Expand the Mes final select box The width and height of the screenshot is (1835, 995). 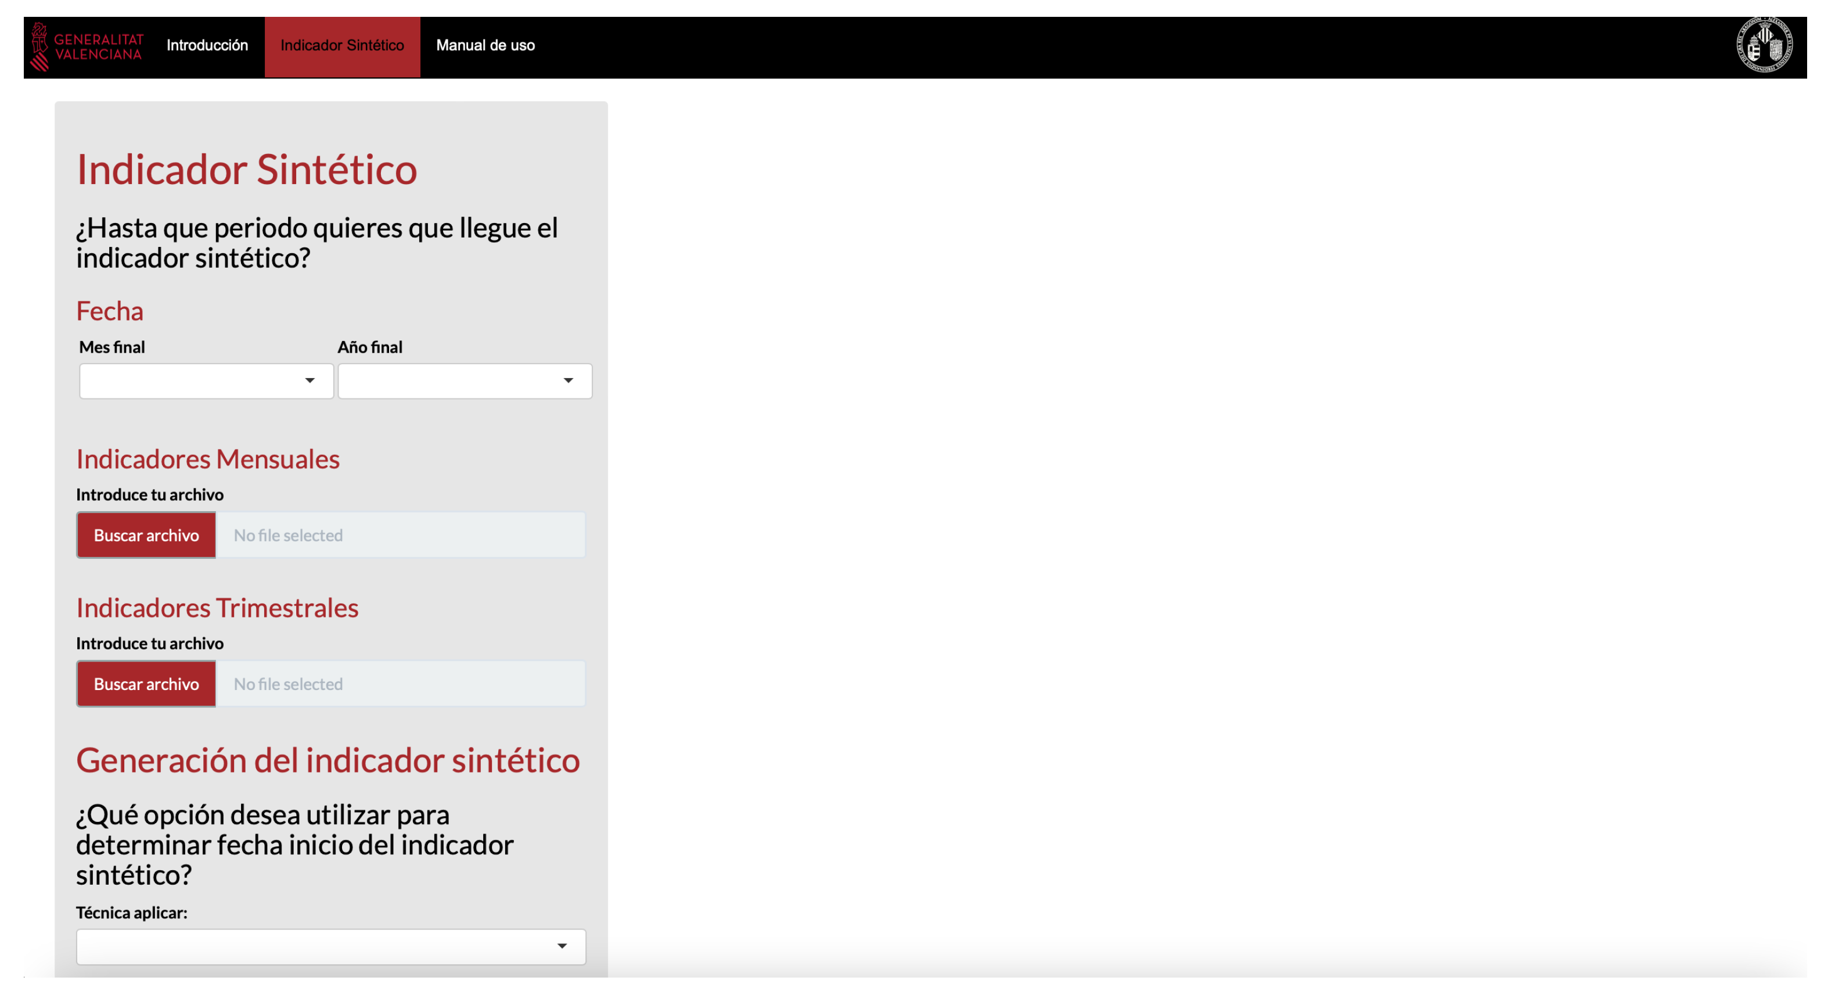[x=192, y=380]
